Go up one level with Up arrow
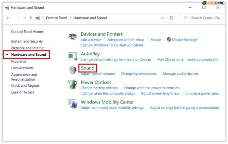228x144 pixels. pyautogui.click(x=31, y=18)
